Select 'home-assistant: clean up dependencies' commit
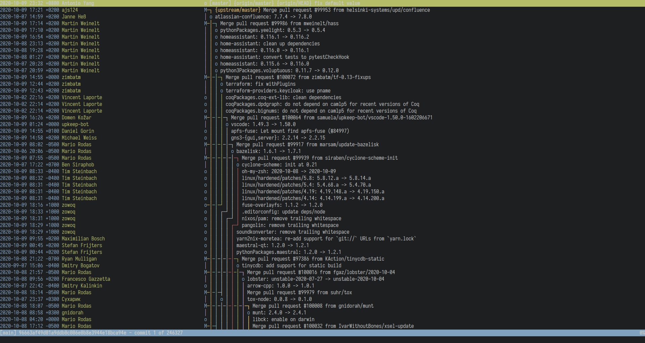This screenshot has width=645, height=343. pos(322,44)
